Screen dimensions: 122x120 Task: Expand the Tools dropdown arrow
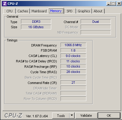tap(72, 116)
